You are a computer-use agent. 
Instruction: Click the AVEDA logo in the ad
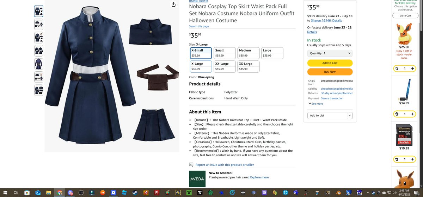[197, 179]
